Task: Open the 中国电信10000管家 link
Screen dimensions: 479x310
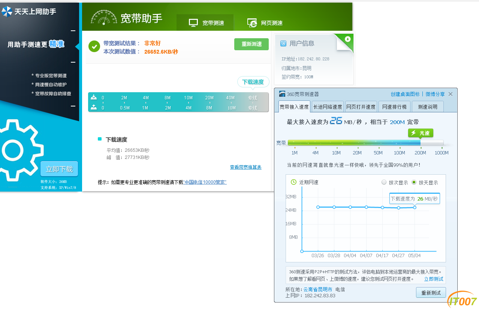Action: coord(205,182)
